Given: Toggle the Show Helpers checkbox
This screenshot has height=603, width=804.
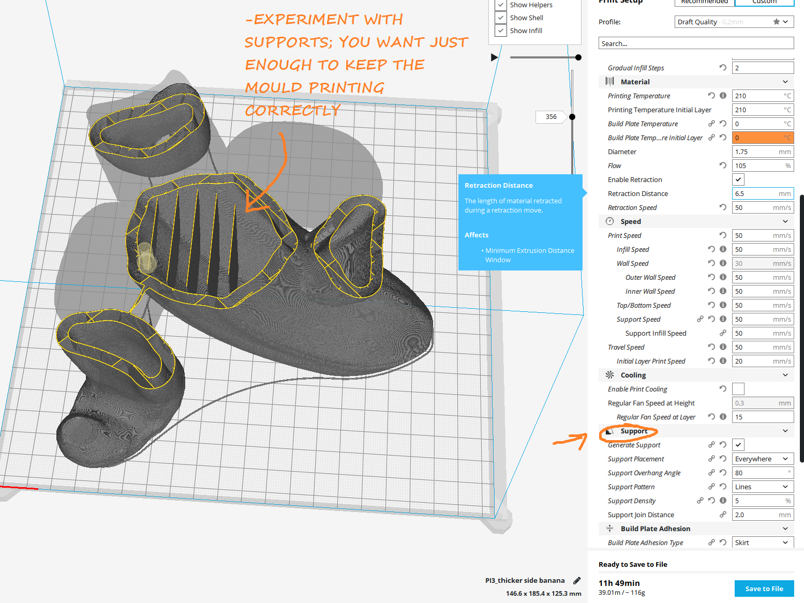Looking at the screenshot, I should 500,5.
